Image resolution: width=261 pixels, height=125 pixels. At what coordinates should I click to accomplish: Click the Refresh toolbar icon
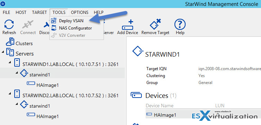9,24
